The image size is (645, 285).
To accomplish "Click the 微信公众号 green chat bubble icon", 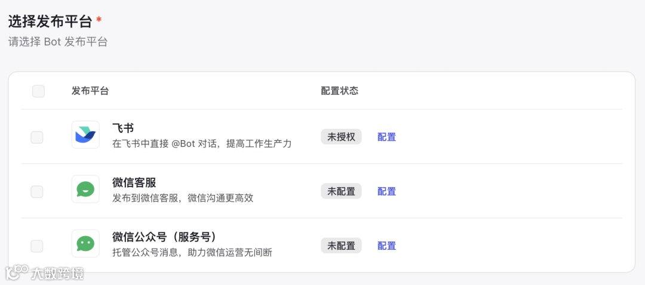I will pyautogui.click(x=85, y=243).
